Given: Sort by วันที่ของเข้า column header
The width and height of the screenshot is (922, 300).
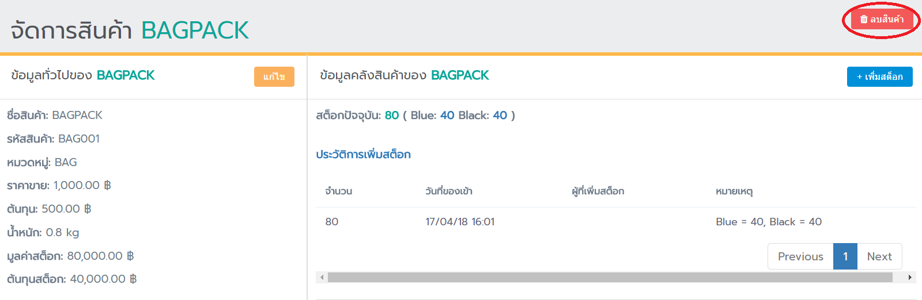Looking at the screenshot, I should click(x=449, y=191).
